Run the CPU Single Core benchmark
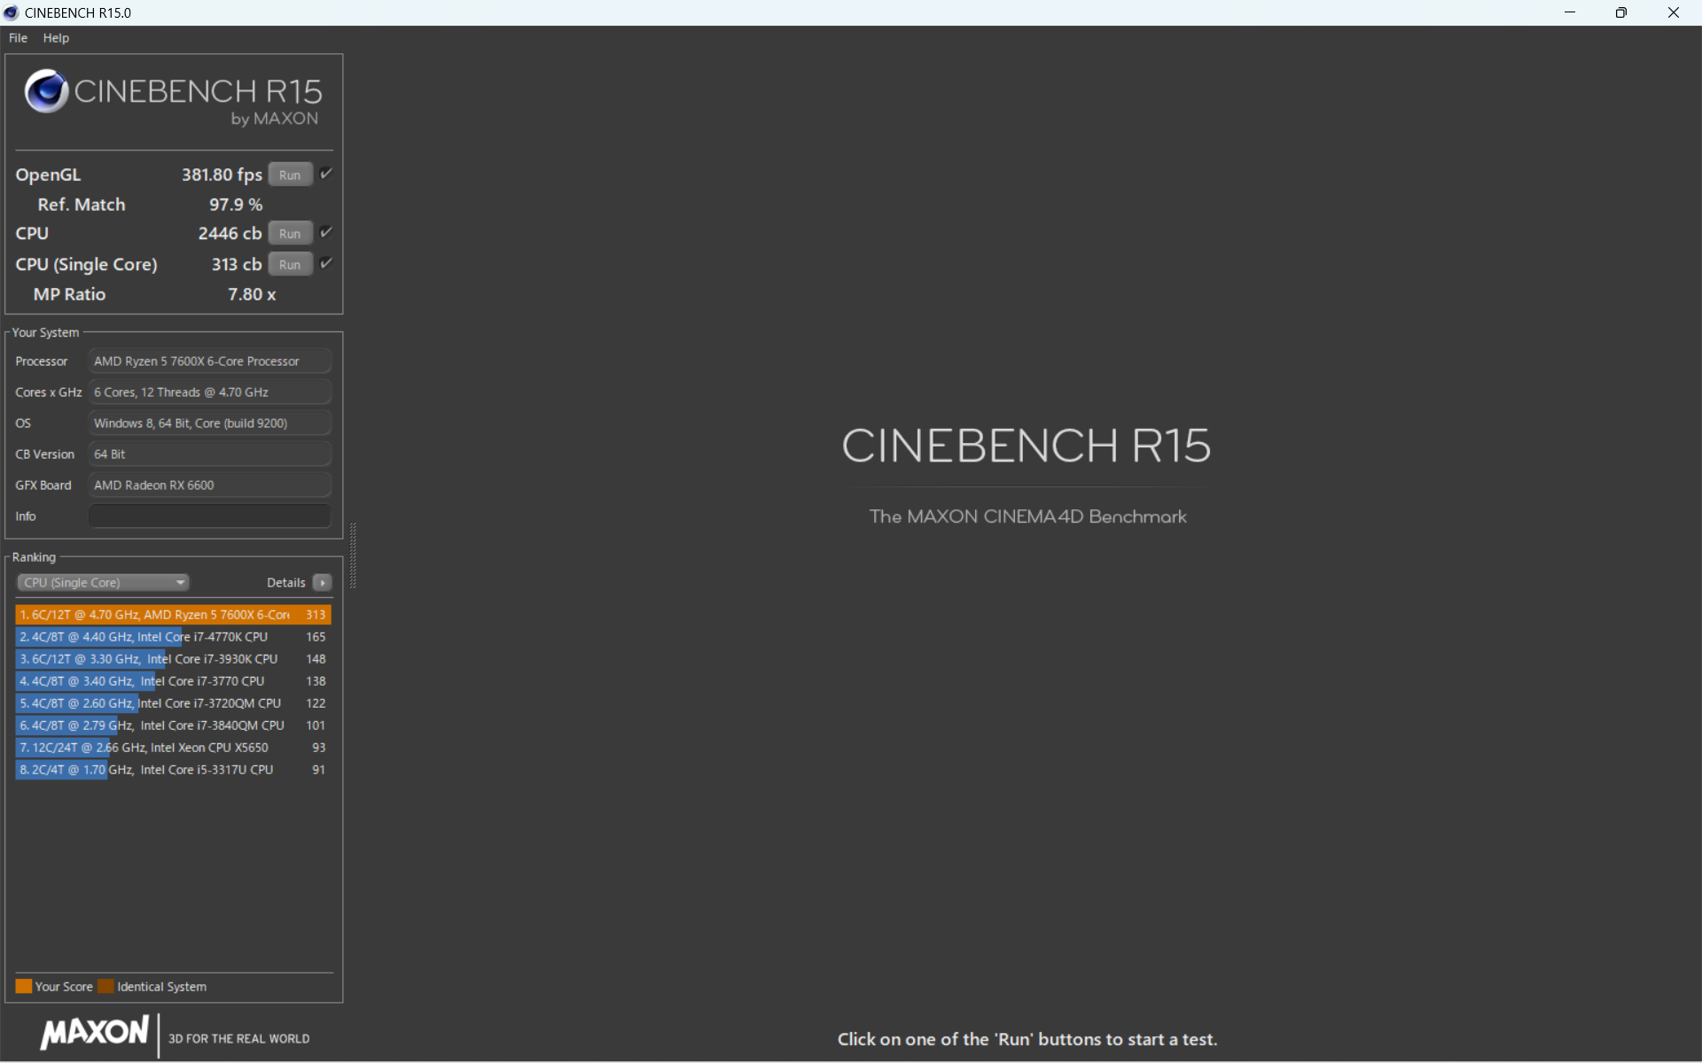The width and height of the screenshot is (1702, 1063). 290,265
